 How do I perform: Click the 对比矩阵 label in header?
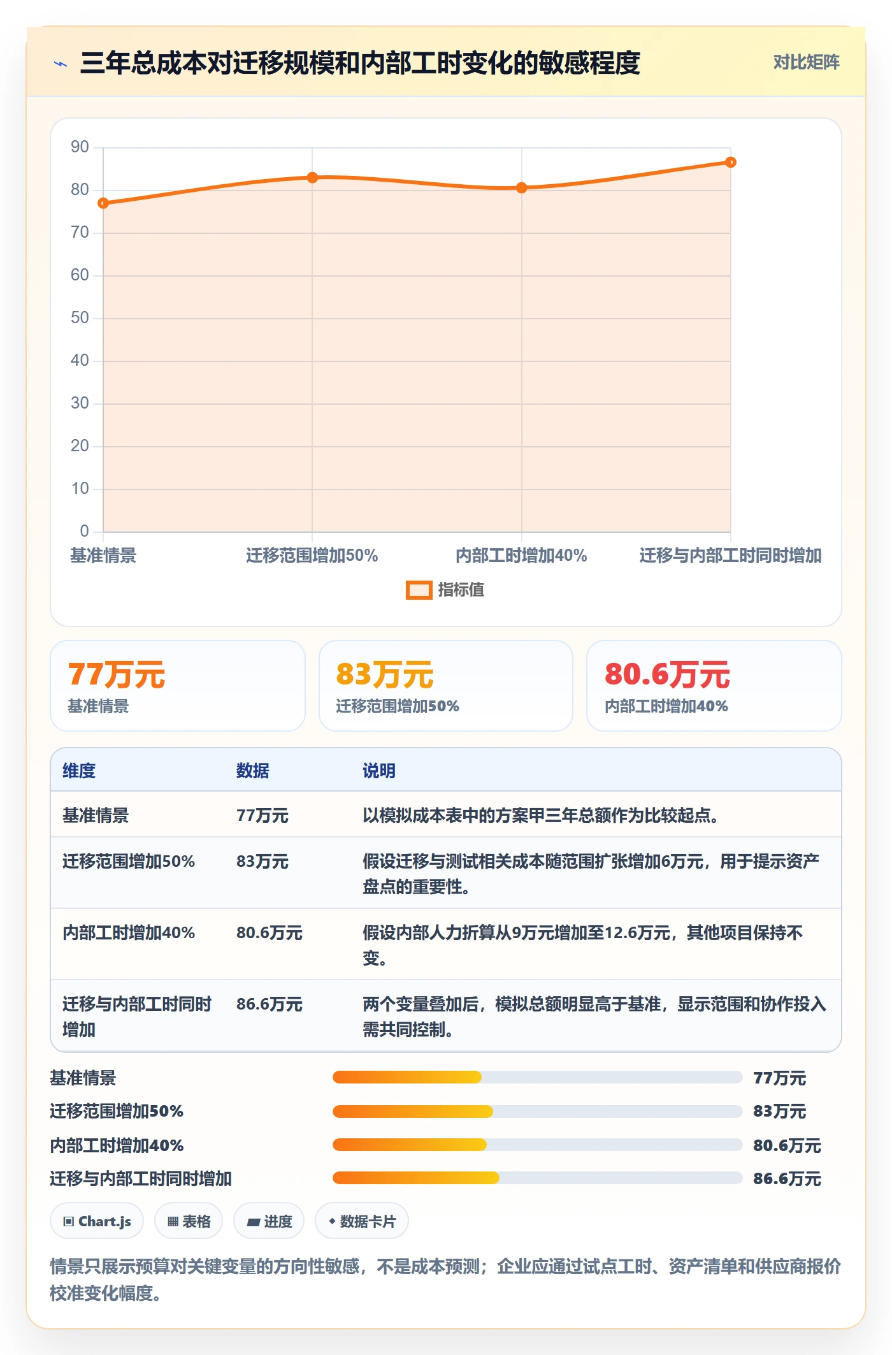[x=806, y=62]
